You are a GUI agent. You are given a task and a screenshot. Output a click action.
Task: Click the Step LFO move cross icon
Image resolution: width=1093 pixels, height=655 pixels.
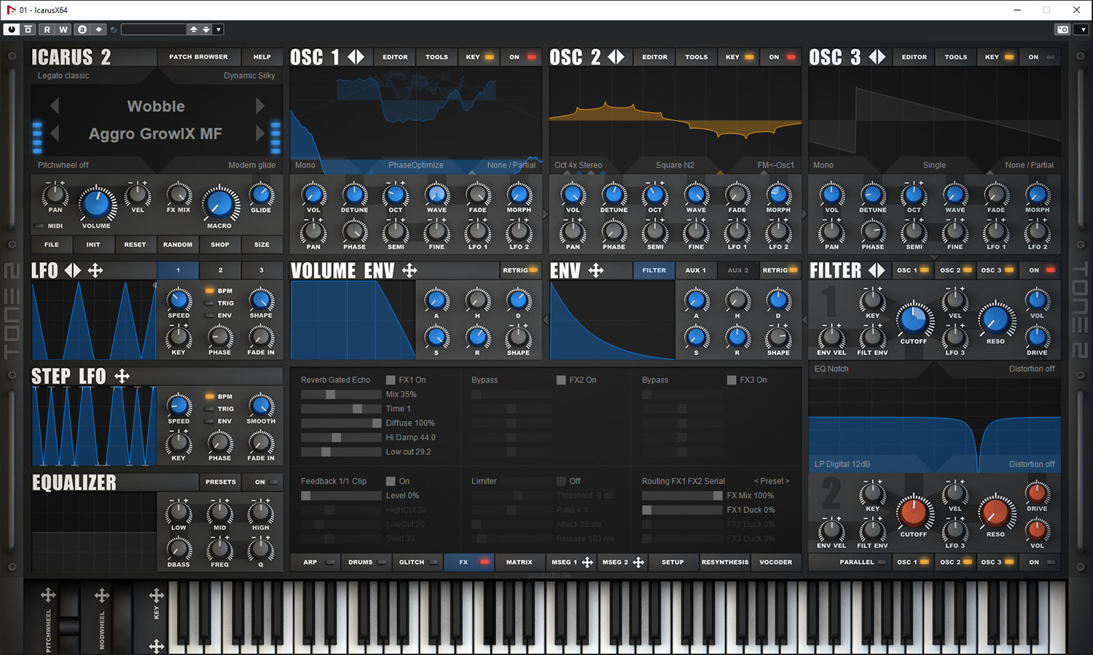(x=122, y=377)
